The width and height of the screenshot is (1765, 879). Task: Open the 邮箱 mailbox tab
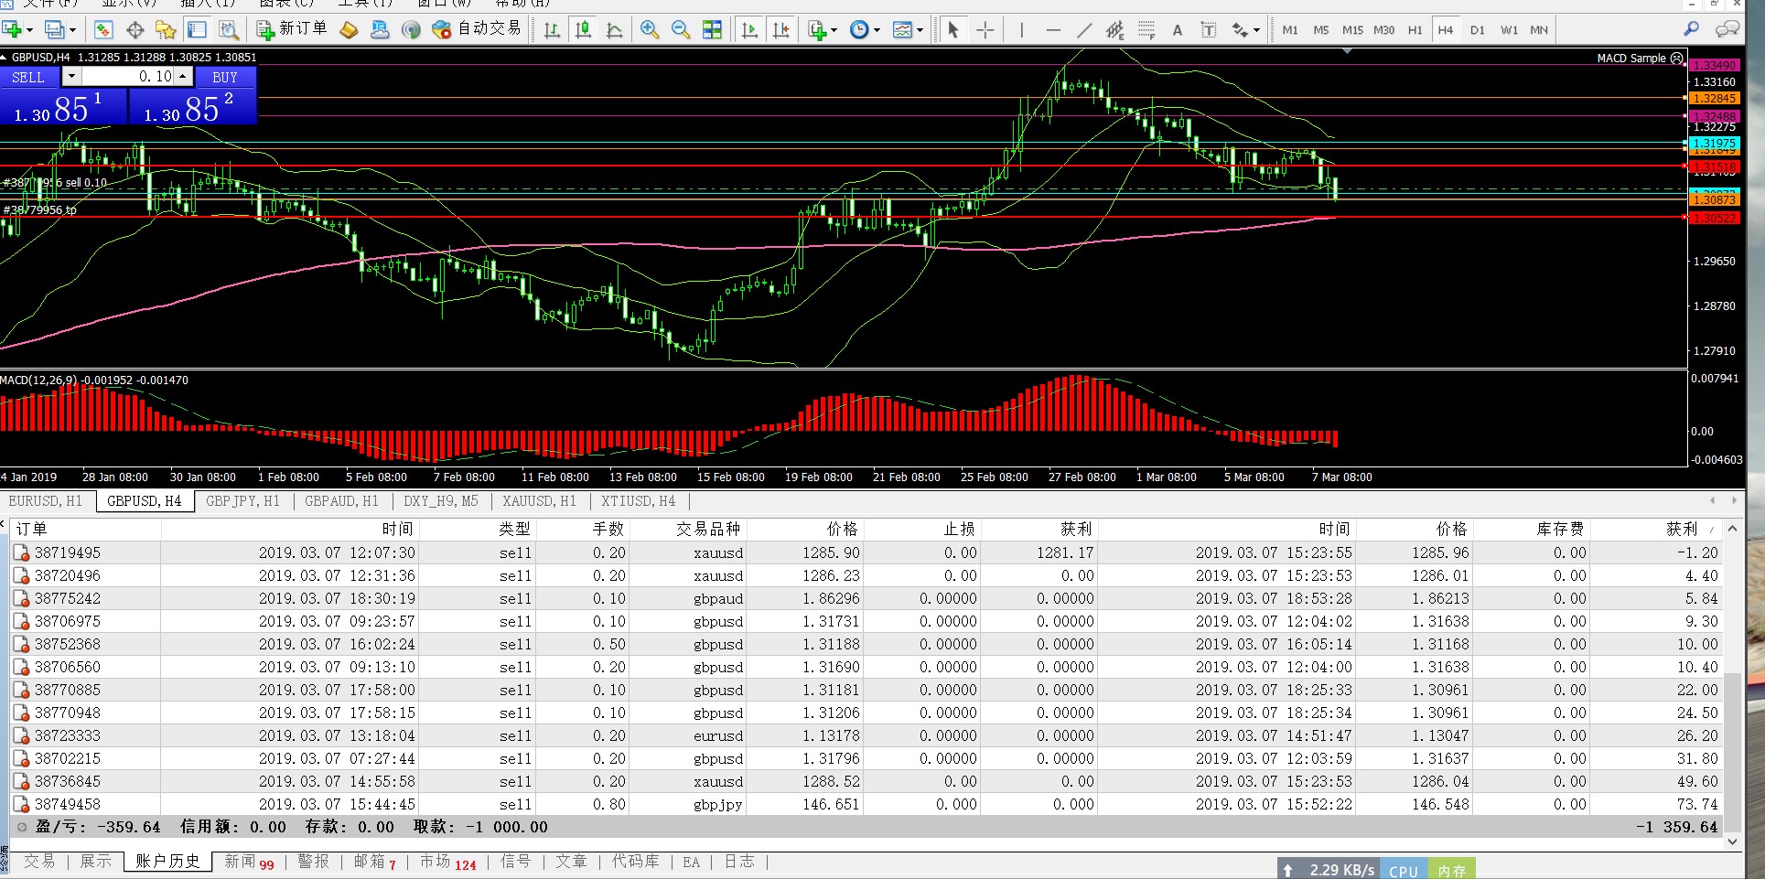pyautogui.click(x=375, y=862)
